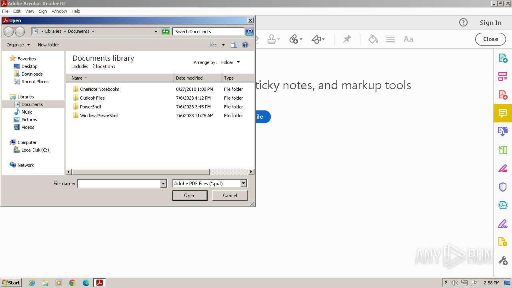This screenshot has height=288, width=512.
Task: Open the Export PDF tool in right sidebar
Action: pos(503,58)
